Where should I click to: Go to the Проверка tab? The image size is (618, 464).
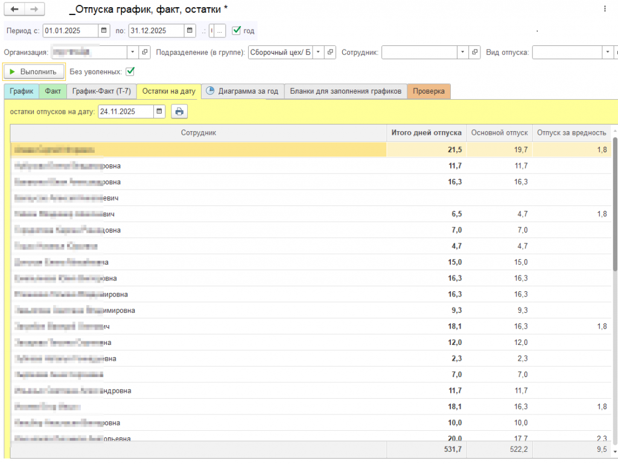pyautogui.click(x=428, y=91)
